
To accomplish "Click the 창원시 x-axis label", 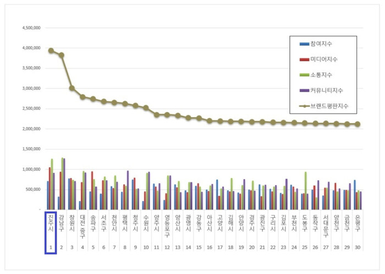I will [71, 225].
